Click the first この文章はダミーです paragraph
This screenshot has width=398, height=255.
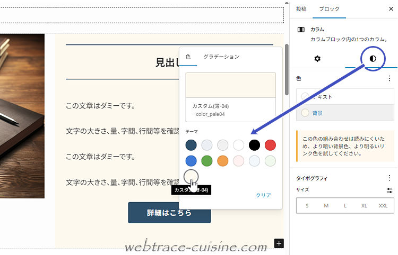click(100, 106)
